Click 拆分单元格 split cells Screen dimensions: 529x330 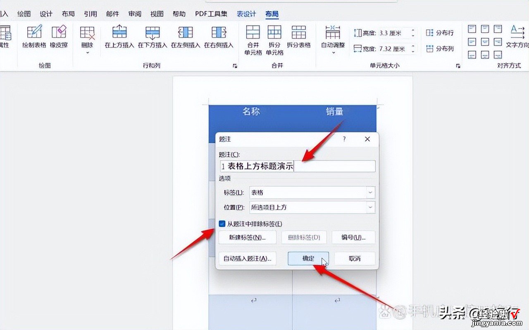coord(274,40)
